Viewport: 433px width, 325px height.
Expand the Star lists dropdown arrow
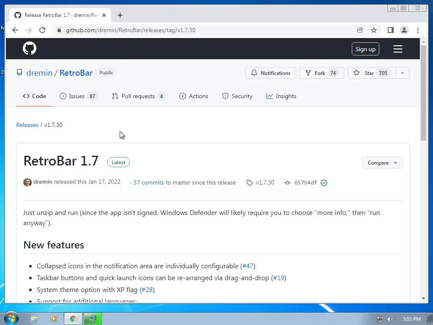[403, 73]
